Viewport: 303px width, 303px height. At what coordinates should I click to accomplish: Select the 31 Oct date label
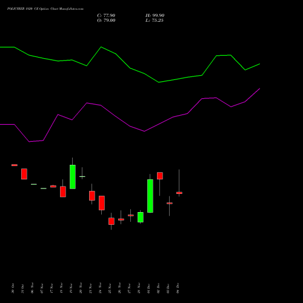22,288
